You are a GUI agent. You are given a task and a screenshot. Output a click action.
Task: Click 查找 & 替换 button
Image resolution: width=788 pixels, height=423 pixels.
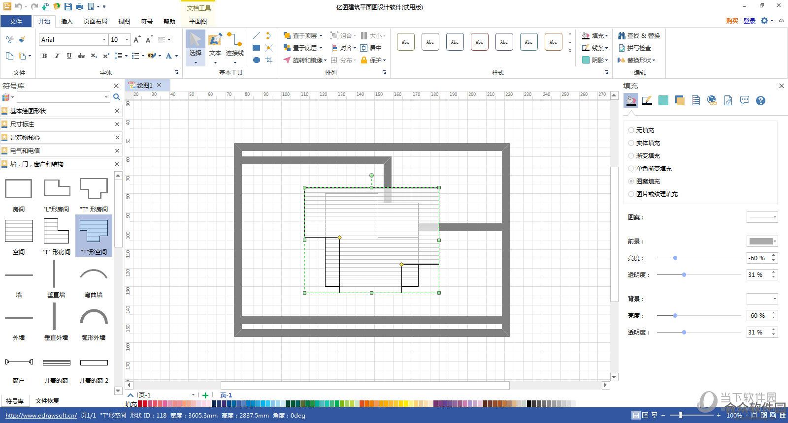(638, 35)
